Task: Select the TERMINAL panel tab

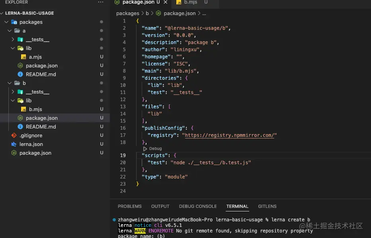Action: (x=237, y=206)
